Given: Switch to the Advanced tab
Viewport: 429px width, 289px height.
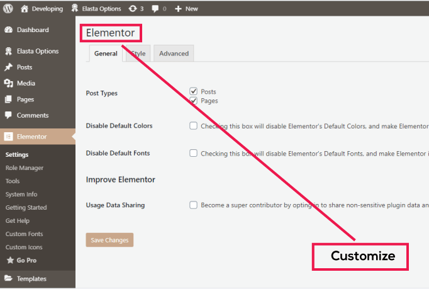Looking at the screenshot, I should tap(174, 54).
